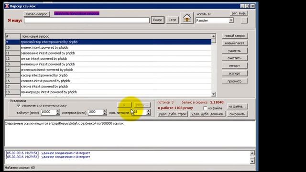306x172 pixels.
Task: Click the 'в работе 1103 proxy' status text
Action: 175,108
